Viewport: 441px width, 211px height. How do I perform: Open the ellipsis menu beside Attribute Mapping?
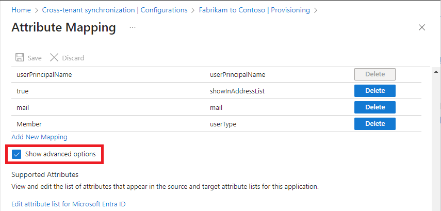pos(133,27)
